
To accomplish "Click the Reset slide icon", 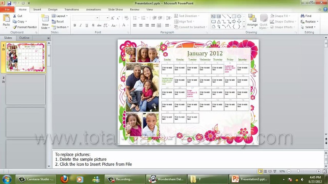I will 54,21.
